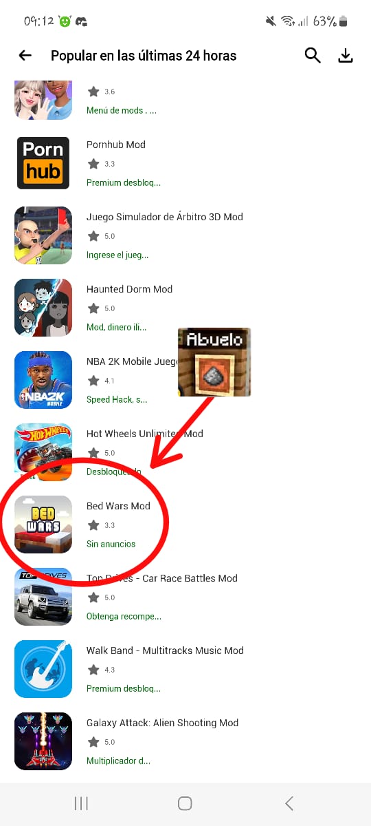Open the search magnifier icon

click(313, 56)
